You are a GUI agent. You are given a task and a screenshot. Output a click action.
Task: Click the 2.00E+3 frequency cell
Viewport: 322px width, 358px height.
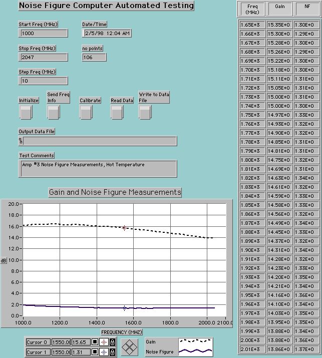252,340
